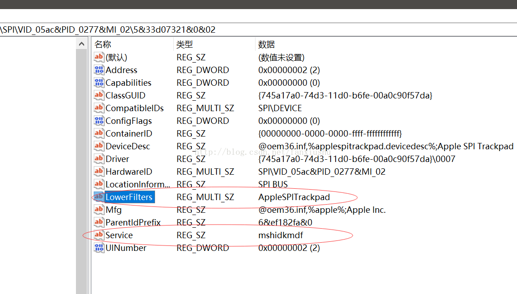Click the AppleSPITrackpad data cell
The image size is (517, 294).
pos(294,197)
